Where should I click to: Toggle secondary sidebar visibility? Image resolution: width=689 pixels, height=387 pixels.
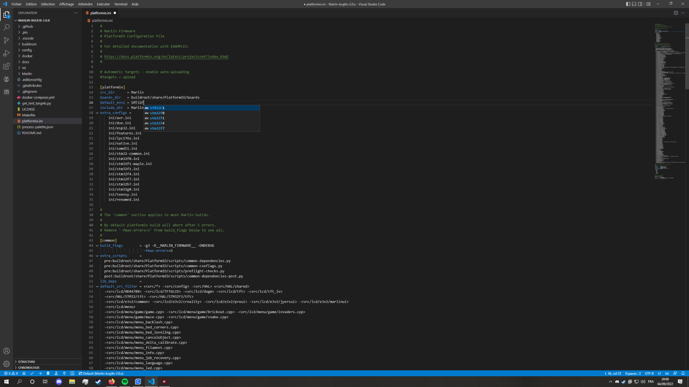640,4
